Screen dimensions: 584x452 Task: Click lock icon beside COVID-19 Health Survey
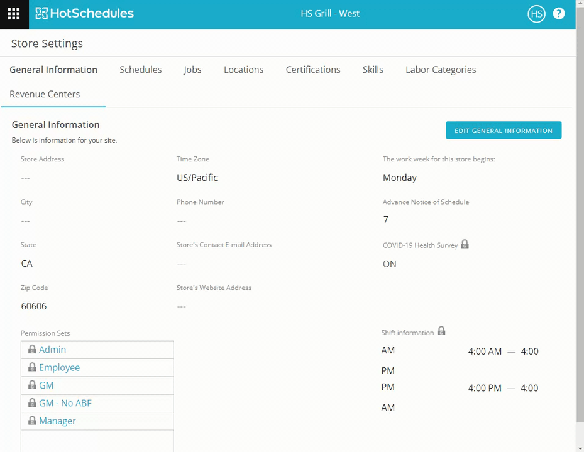[x=465, y=244]
